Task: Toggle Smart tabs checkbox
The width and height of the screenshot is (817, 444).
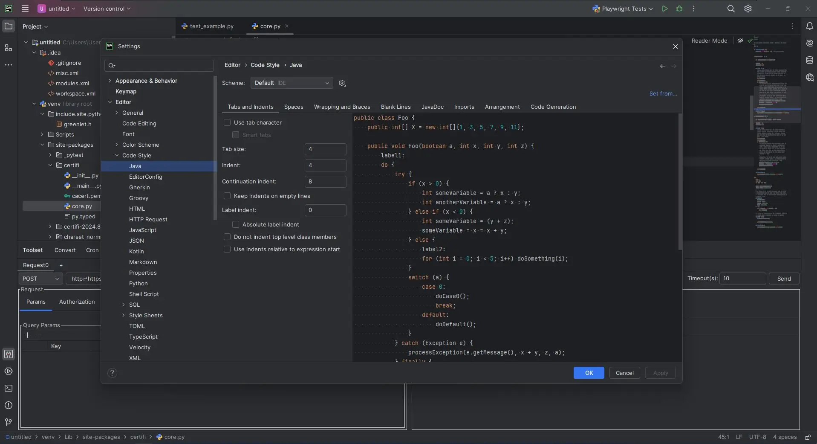Action: click(236, 135)
